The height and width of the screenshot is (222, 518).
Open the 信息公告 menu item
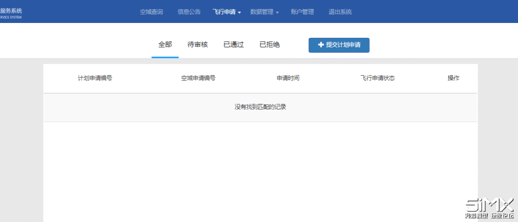pos(189,12)
